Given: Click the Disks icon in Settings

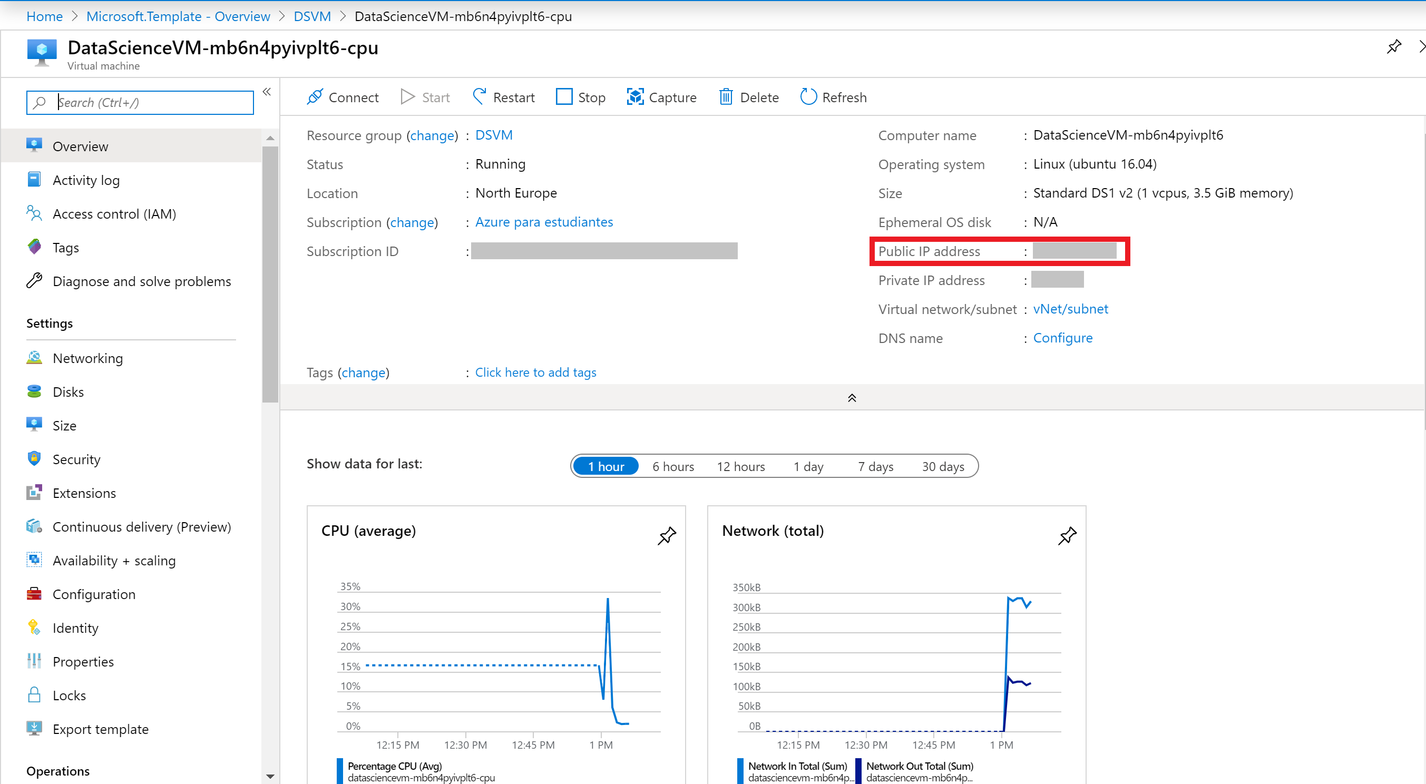Looking at the screenshot, I should point(34,391).
